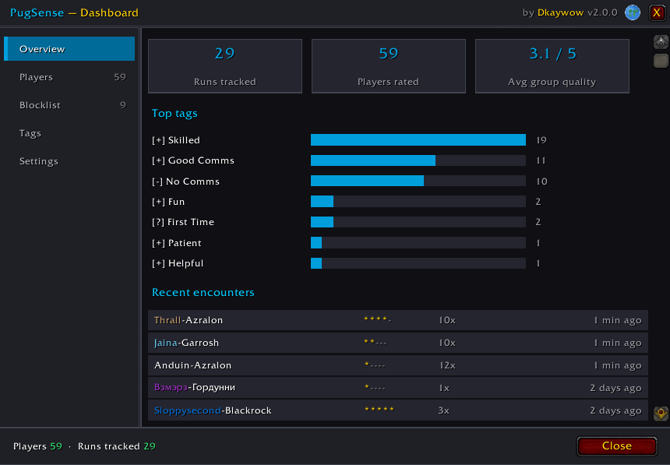Select the Runs tracked stat card
Viewport: 670px width, 465px height.
tap(225, 66)
